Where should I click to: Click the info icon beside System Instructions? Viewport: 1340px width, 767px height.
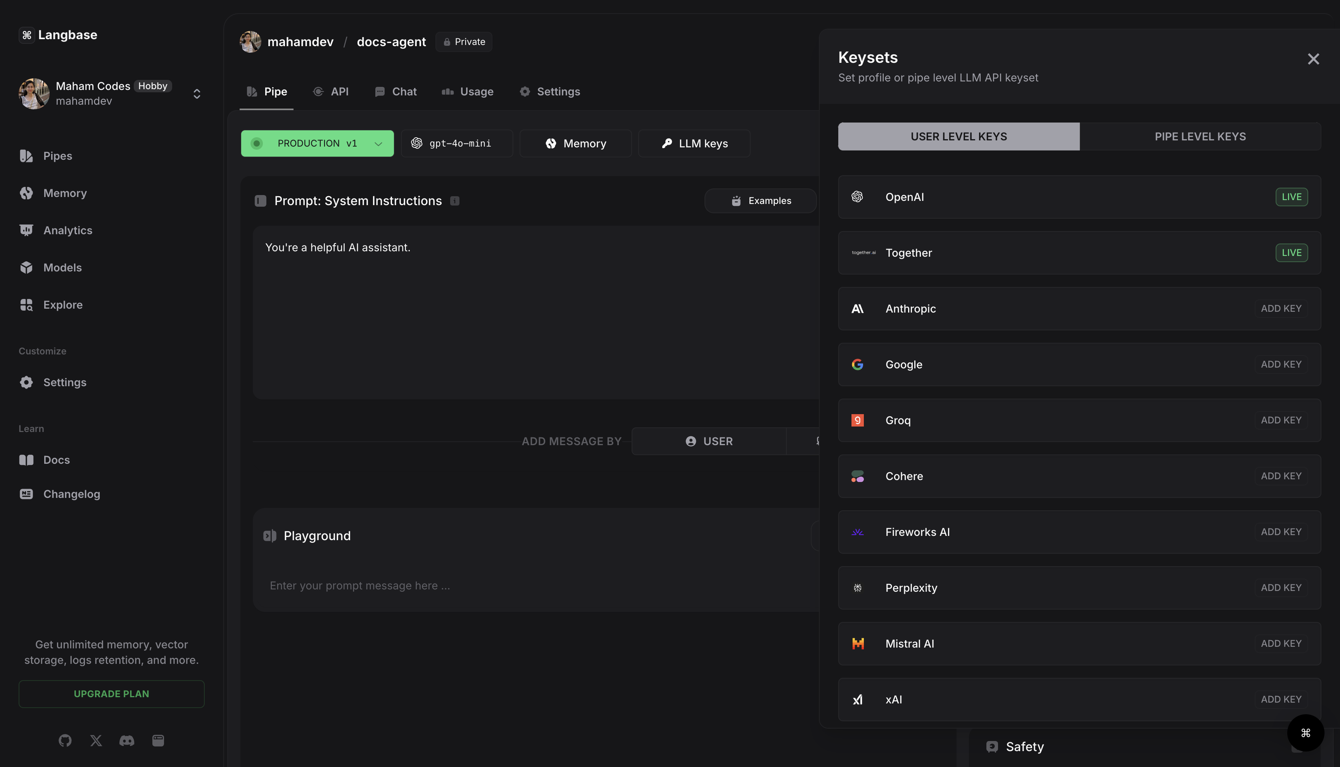pyautogui.click(x=454, y=201)
